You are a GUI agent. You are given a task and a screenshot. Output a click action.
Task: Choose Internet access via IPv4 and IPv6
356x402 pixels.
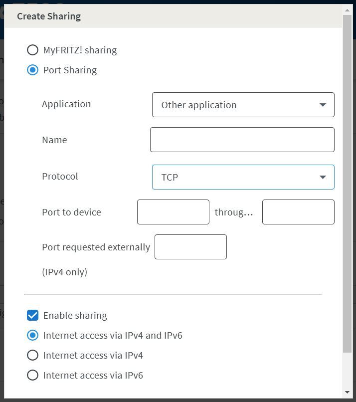[x=32, y=335]
